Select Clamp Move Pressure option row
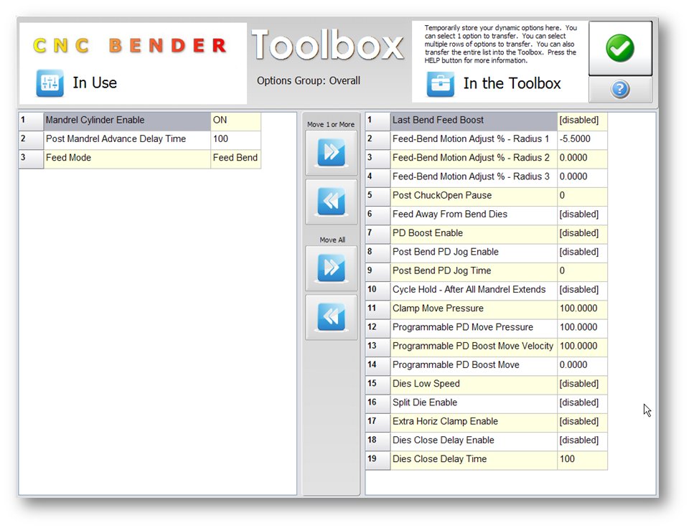The height and width of the screenshot is (528, 689). (473, 308)
